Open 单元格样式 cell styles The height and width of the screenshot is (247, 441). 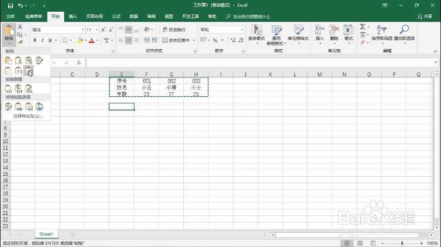(x=298, y=34)
